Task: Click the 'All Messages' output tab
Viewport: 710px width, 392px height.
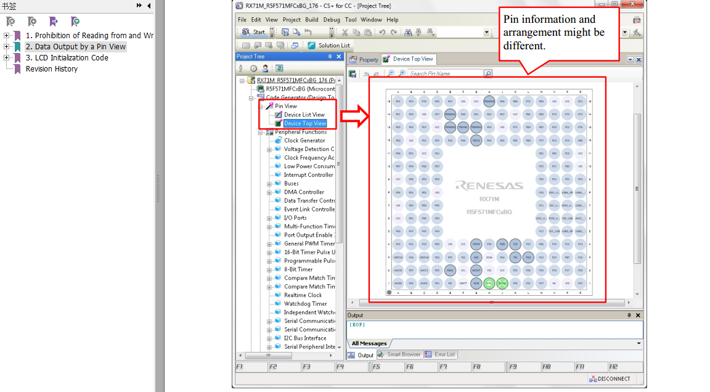Action: click(x=369, y=343)
